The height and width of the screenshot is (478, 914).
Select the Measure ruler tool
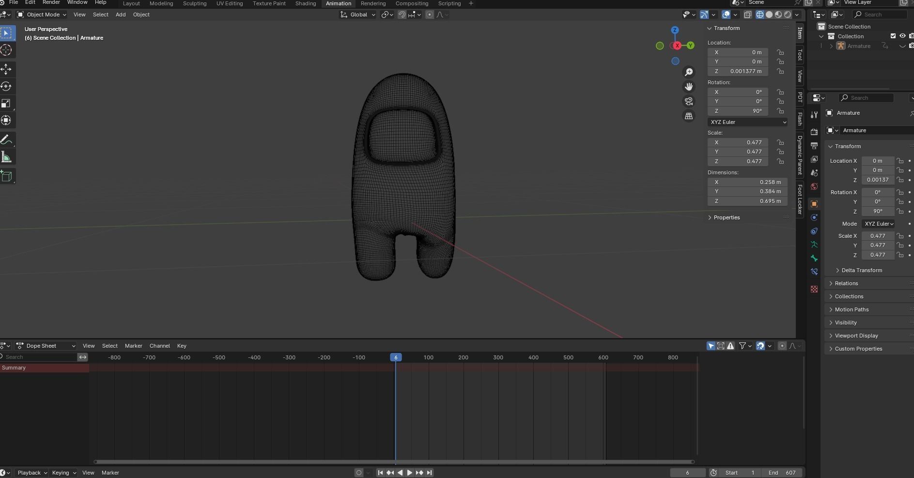coord(6,157)
